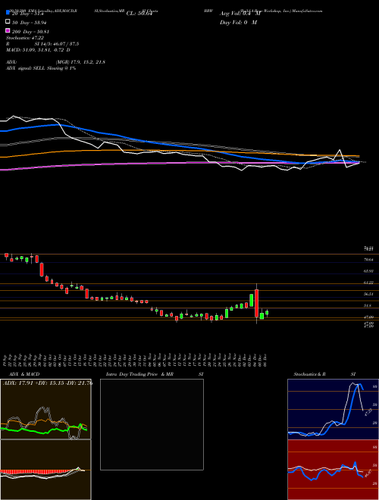
Task: Click the 65.93 price axis label
Action: pyautogui.click(x=368, y=271)
